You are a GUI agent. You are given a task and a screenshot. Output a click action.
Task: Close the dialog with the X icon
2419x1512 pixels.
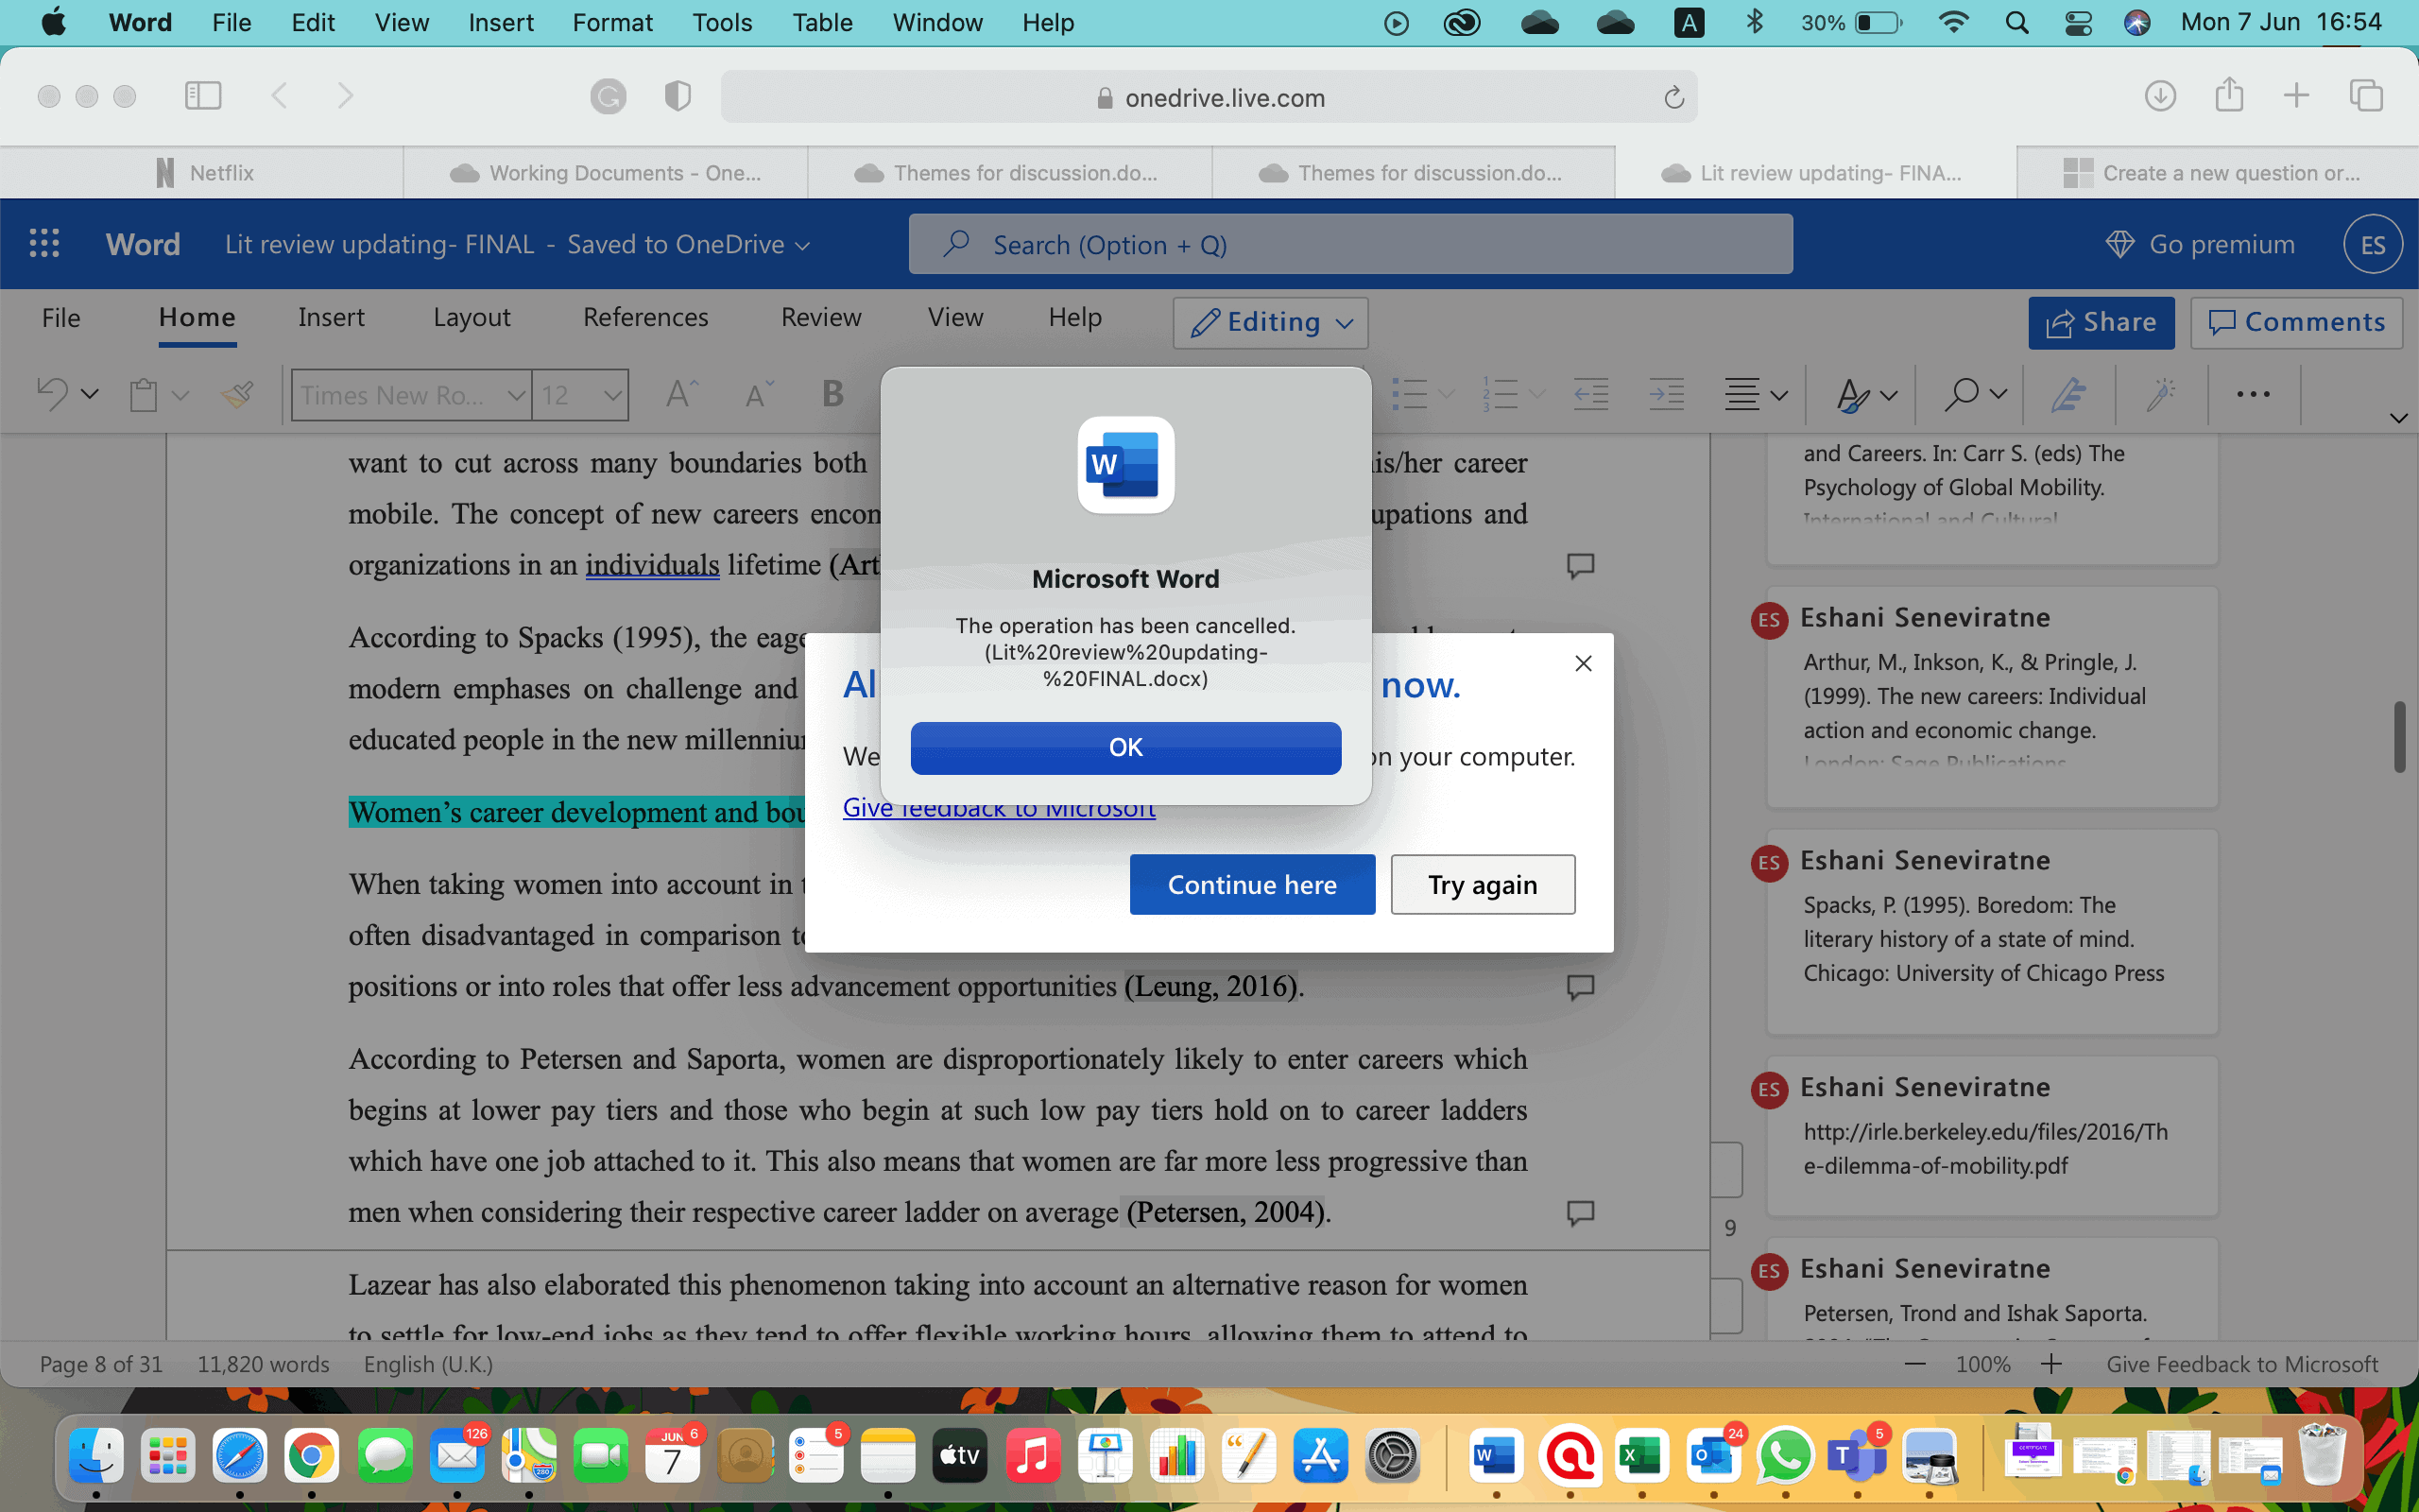click(x=1584, y=663)
